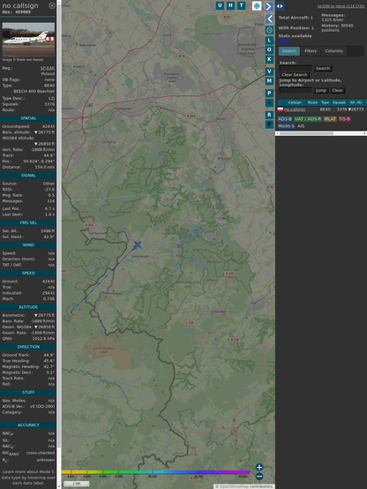Zoom out with the minus icon
This screenshot has height=489, width=367.
click(259, 477)
